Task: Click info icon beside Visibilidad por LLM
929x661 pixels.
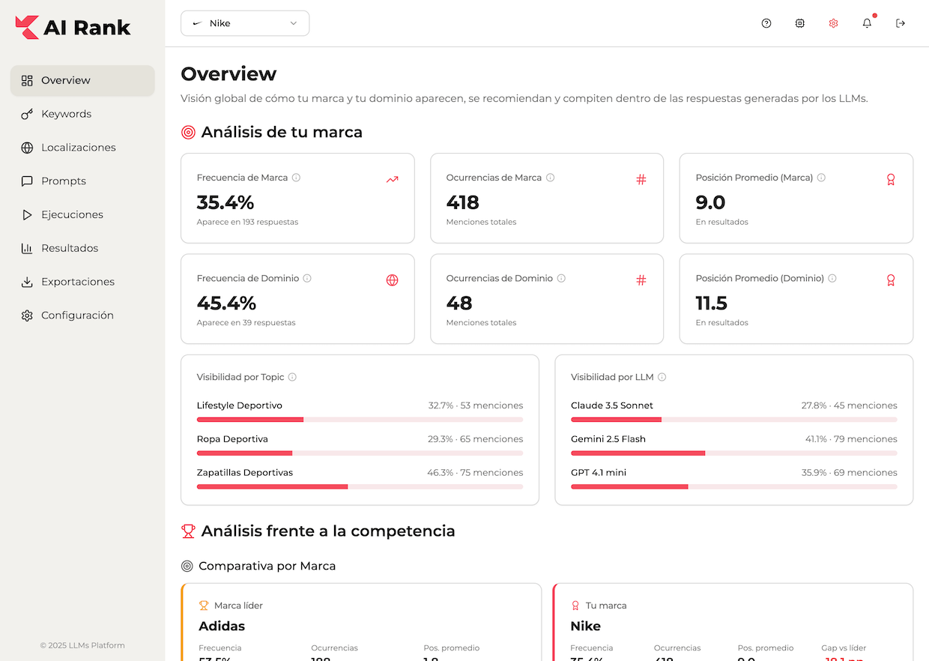Action: click(x=662, y=377)
